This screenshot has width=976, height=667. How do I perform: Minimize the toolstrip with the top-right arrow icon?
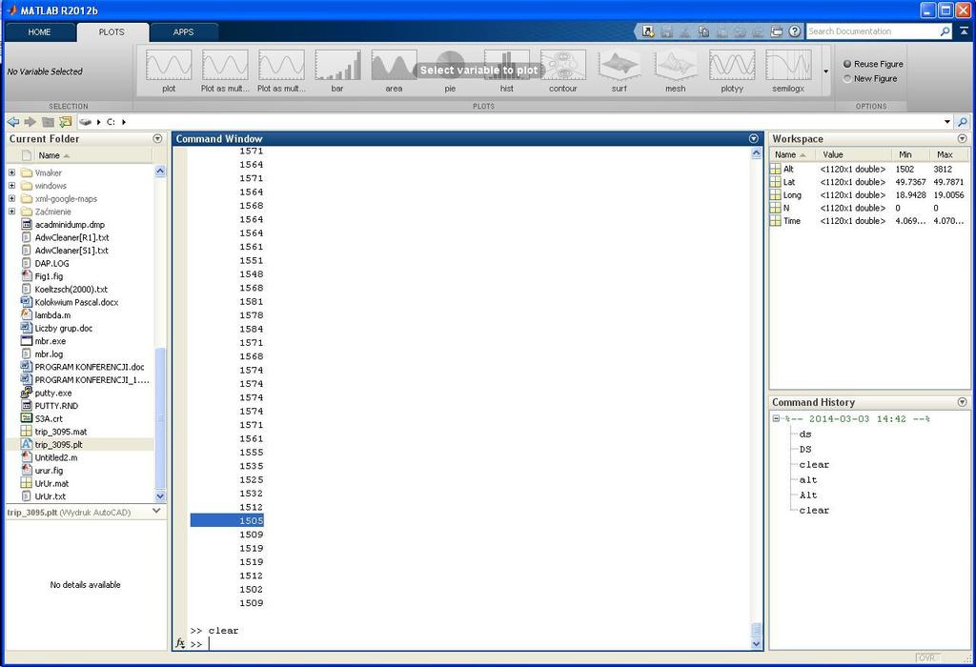(964, 31)
